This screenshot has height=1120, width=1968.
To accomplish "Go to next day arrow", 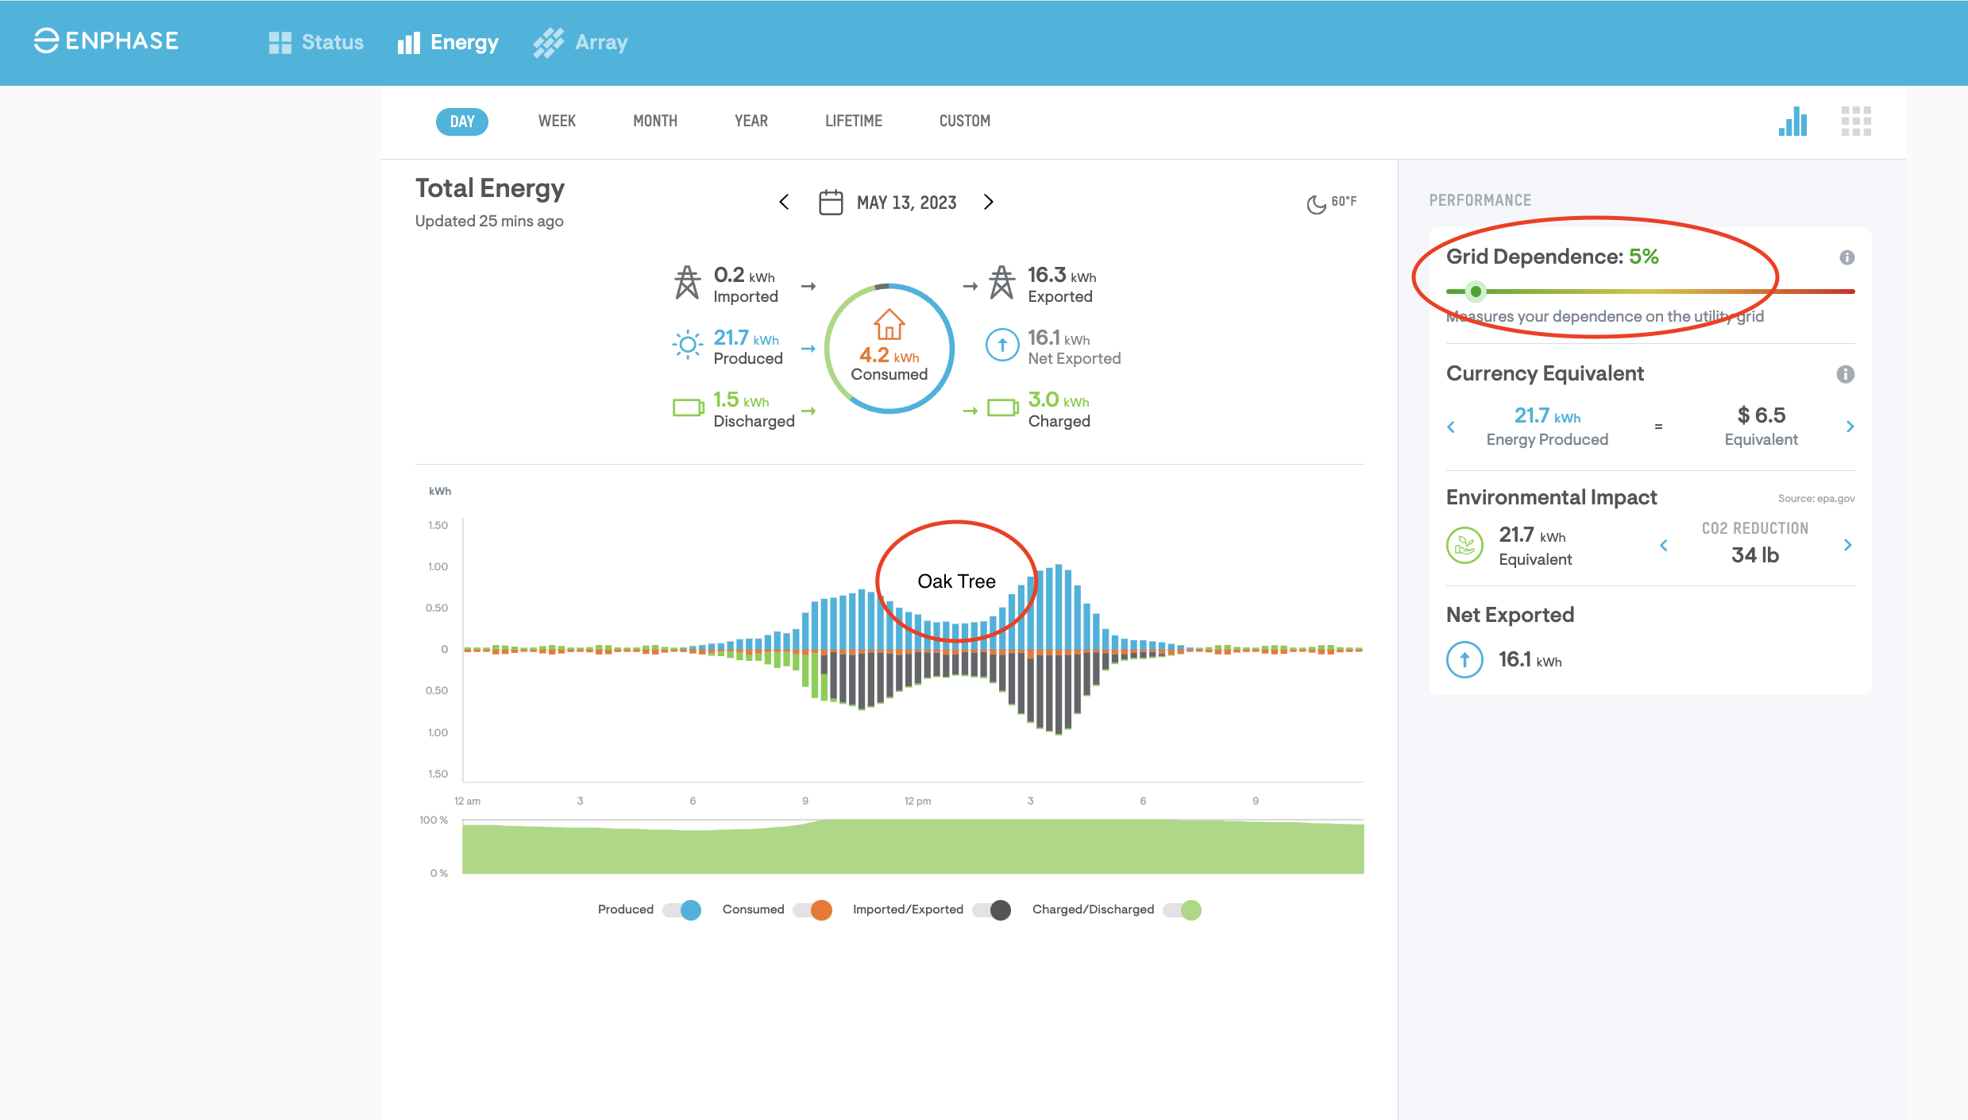I will coord(989,202).
